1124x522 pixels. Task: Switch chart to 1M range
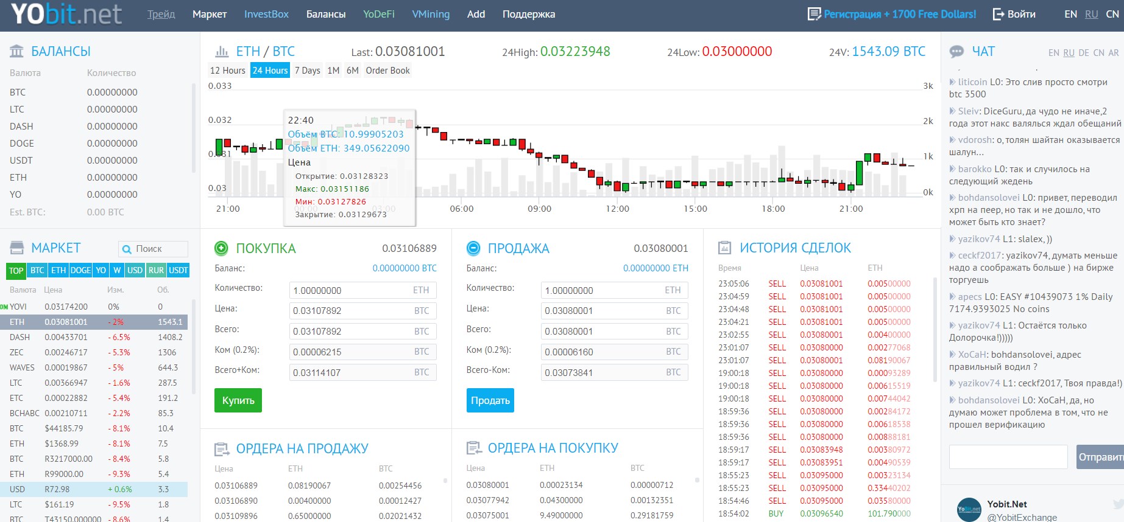(x=333, y=71)
